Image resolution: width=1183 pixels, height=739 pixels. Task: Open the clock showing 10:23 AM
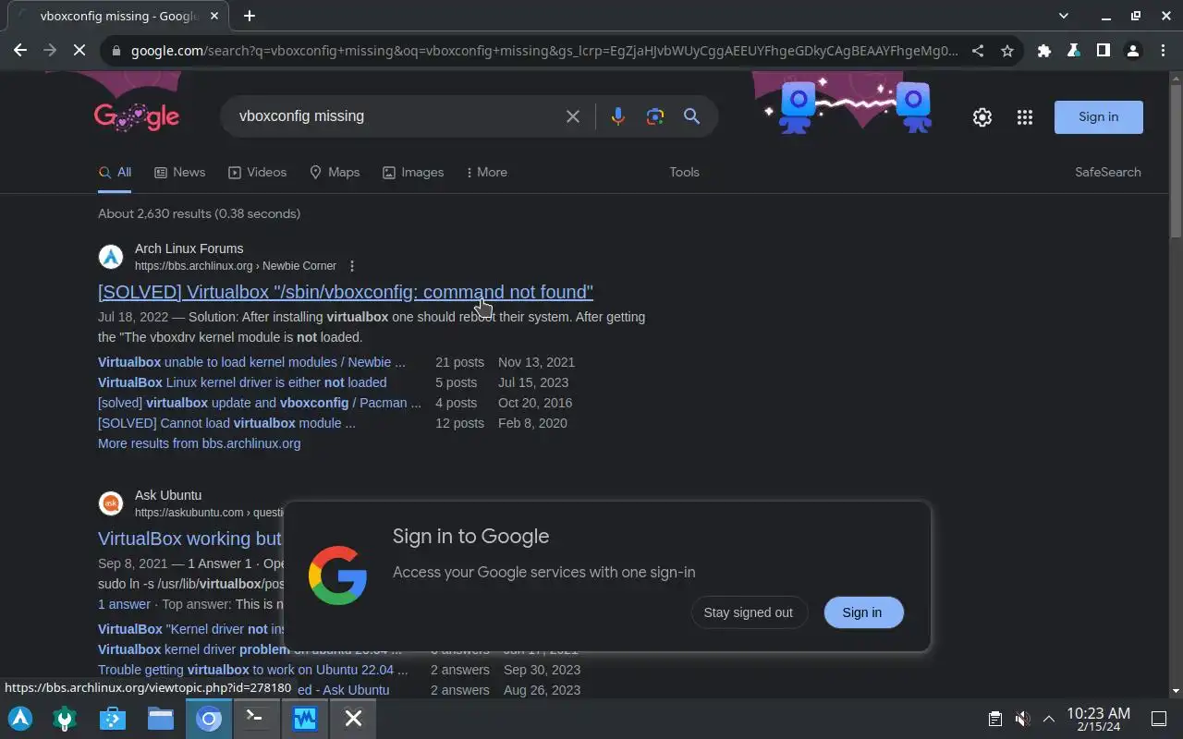1099,719
